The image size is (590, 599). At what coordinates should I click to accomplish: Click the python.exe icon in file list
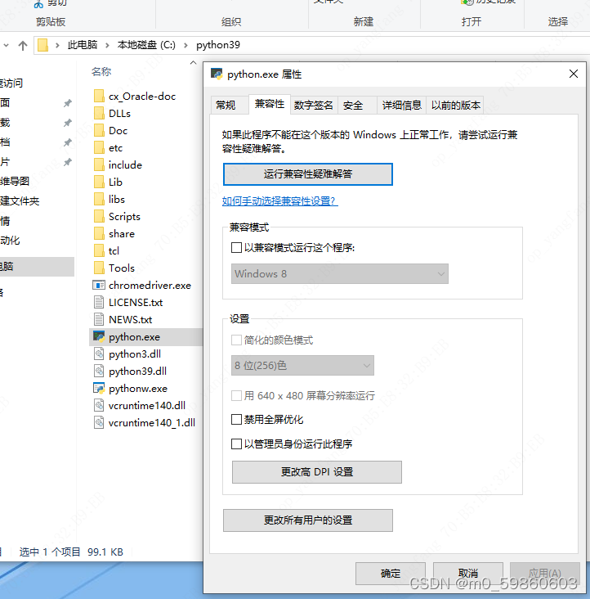(x=99, y=337)
